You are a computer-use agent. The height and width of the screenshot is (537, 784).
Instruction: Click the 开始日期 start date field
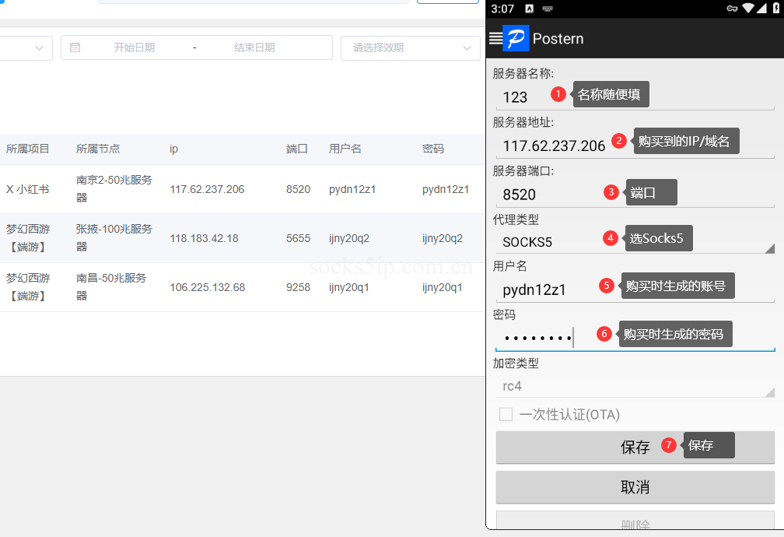(135, 47)
